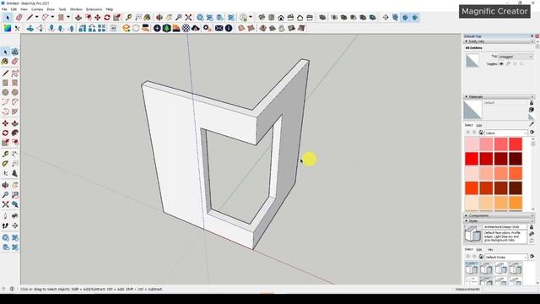Select the Freehand tool in left toolbar

tap(15, 73)
